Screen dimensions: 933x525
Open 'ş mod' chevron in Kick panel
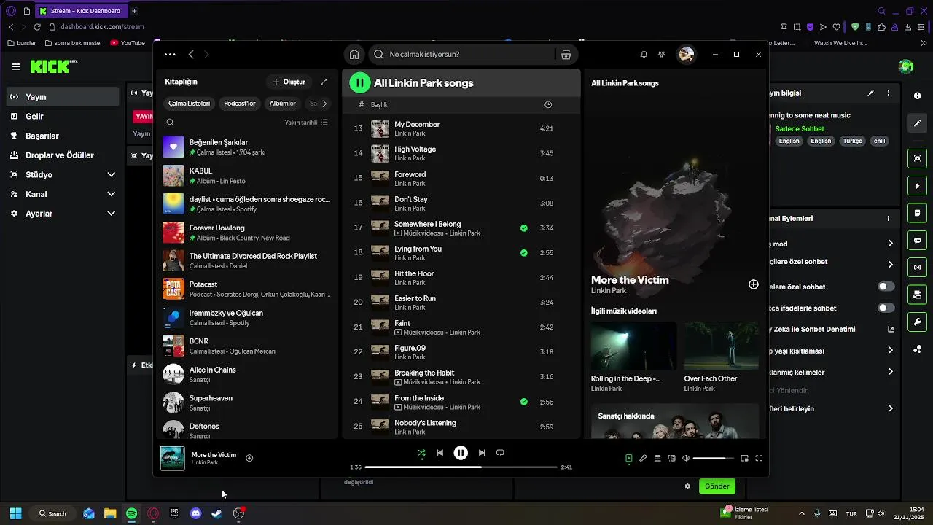tap(890, 244)
